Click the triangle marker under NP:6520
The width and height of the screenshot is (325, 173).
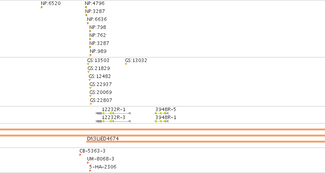pyautogui.click(x=42, y=7)
